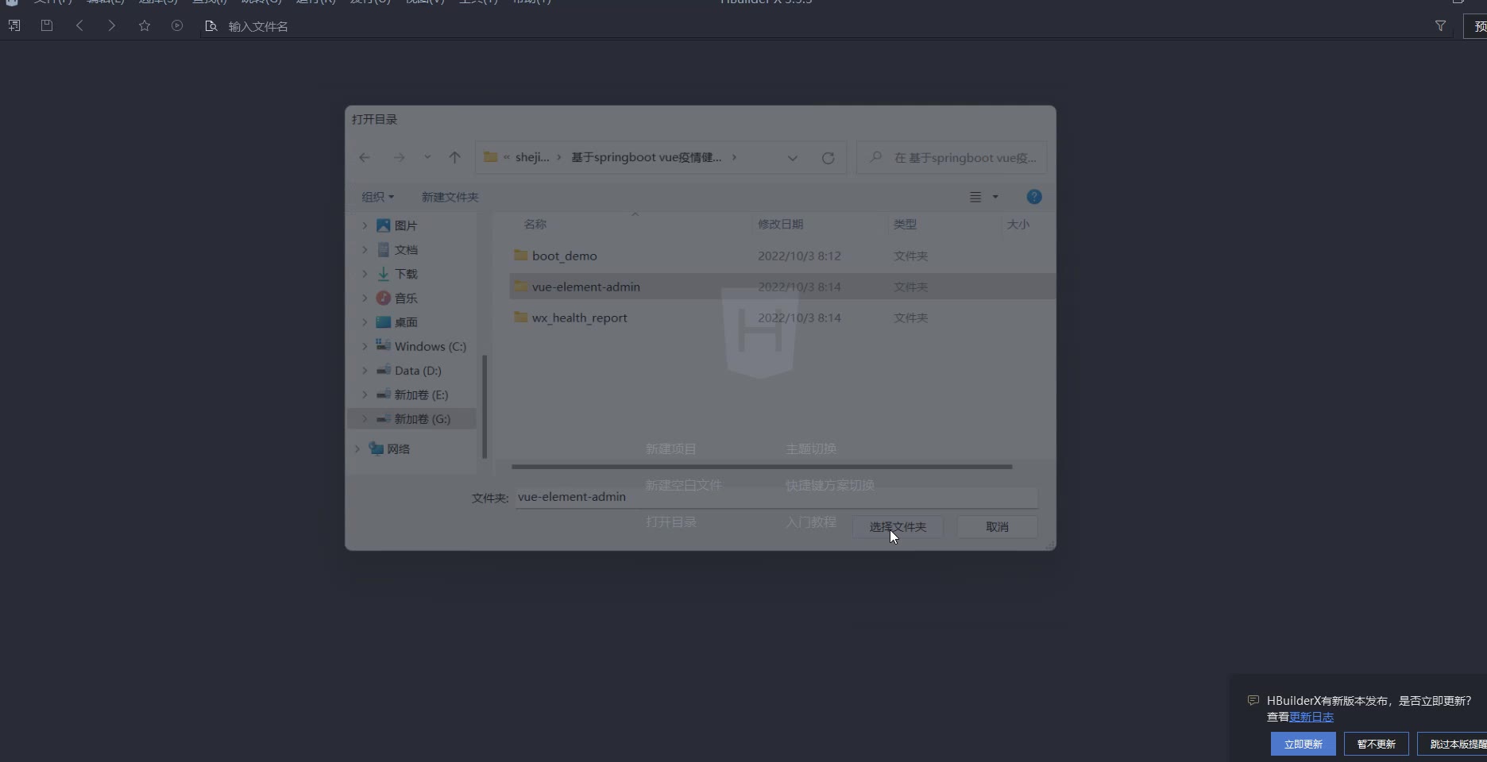
Task: Open 文档 in the navigation tree
Action: pyautogui.click(x=406, y=249)
